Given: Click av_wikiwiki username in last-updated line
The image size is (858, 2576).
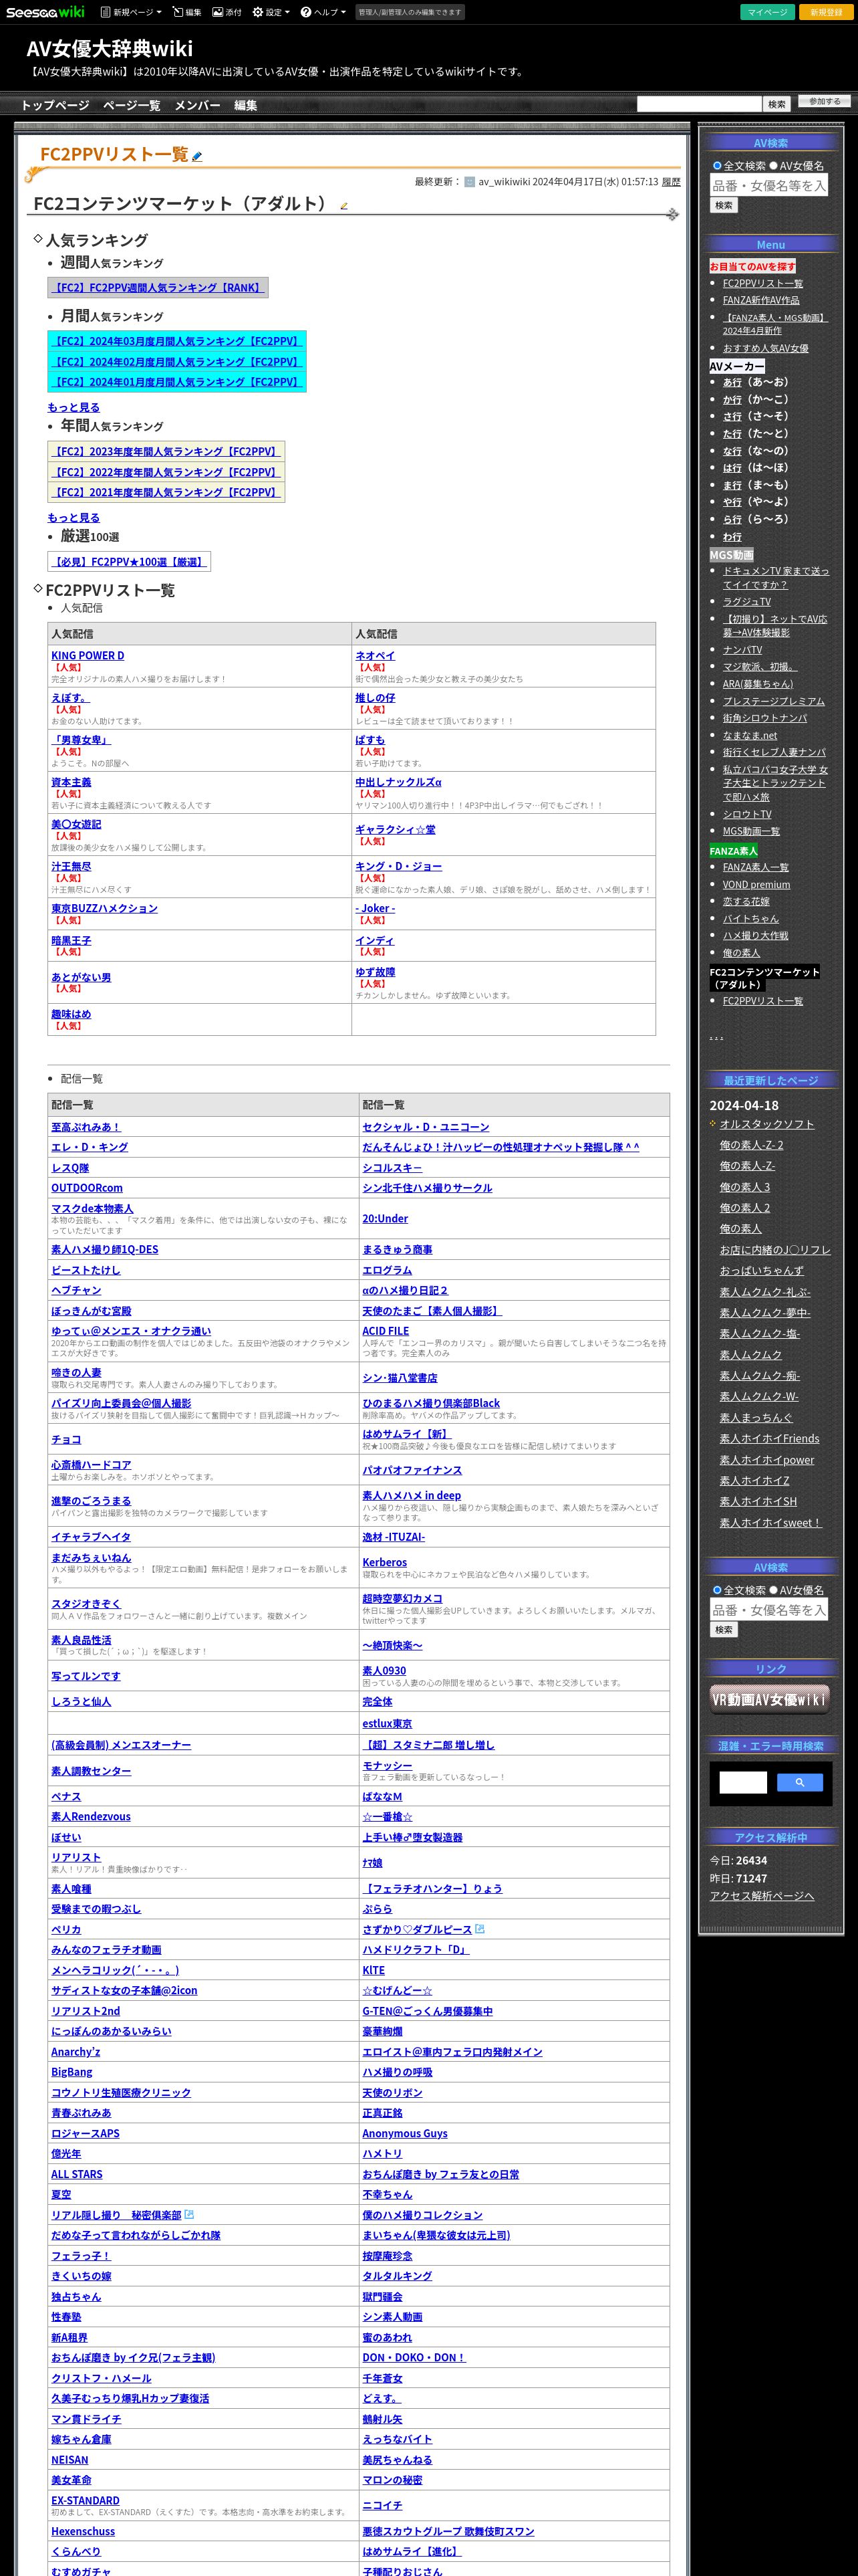Looking at the screenshot, I should 503,182.
